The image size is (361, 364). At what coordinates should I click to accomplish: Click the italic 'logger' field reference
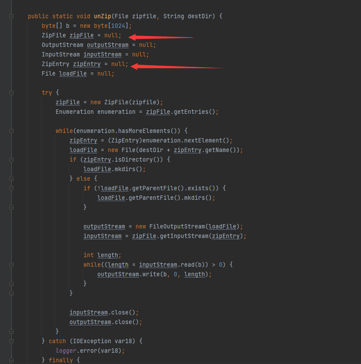point(66,351)
